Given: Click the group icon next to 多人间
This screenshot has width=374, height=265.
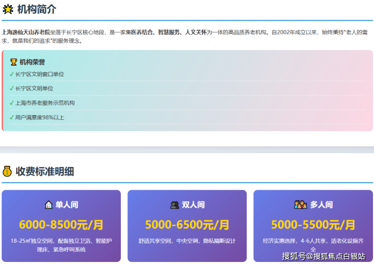Looking at the screenshot, I should click(300, 205).
